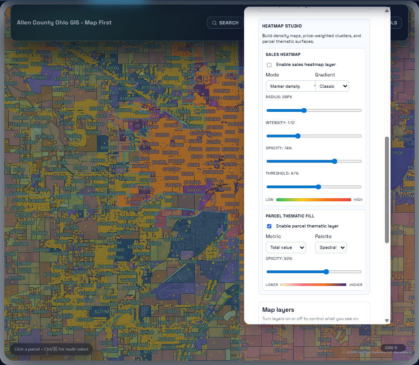Disable the parcel thematic layer checkbox
419x365 pixels.
pyautogui.click(x=269, y=226)
